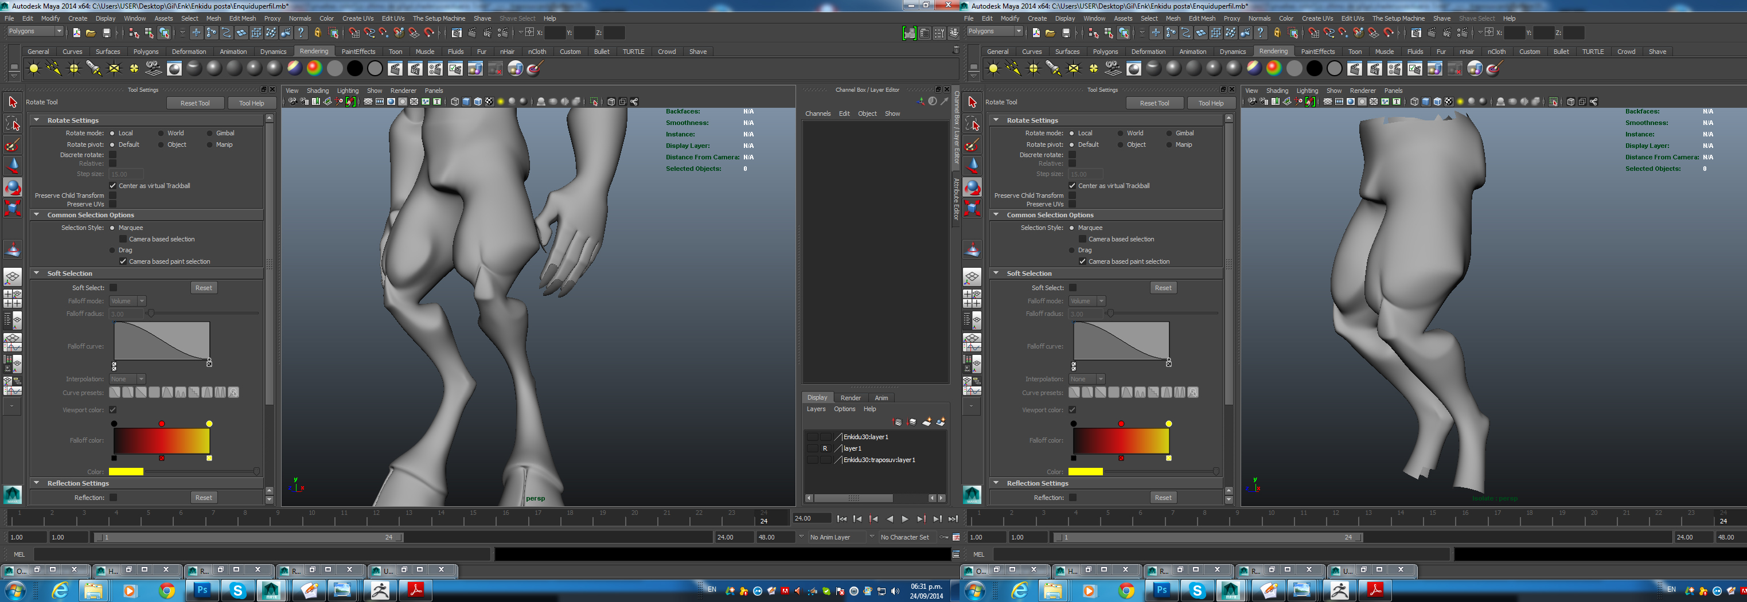
Task: Enable Soft Select checkbox, left window
Action: pyautogui.click(x=113, y=287)
